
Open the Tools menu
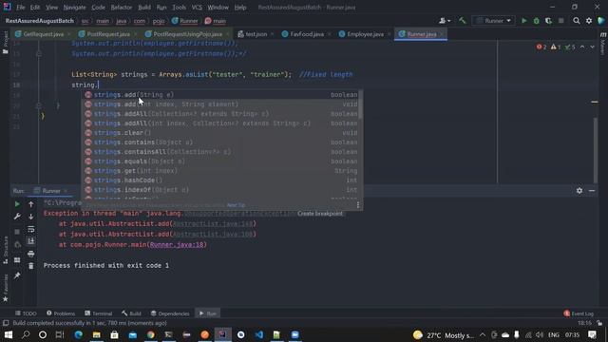tap(180, 8)
